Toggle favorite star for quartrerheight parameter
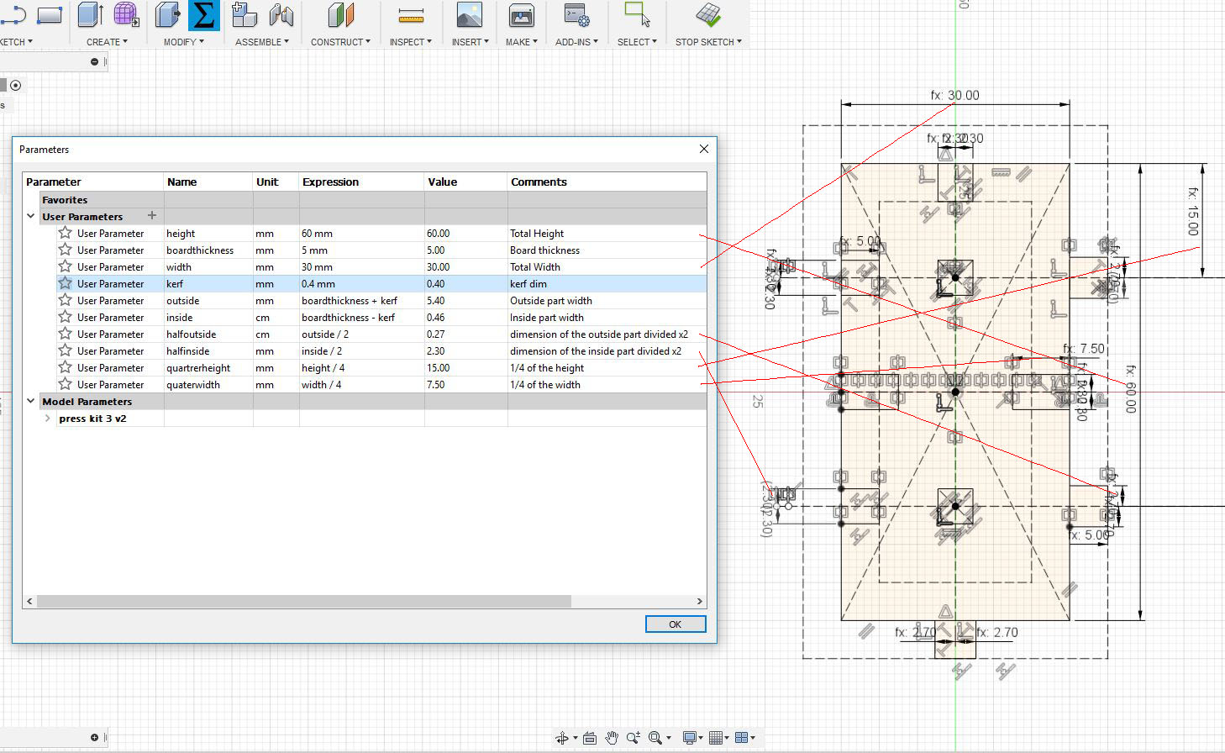This screenshot has width=1225, height=753. [66, 367]
